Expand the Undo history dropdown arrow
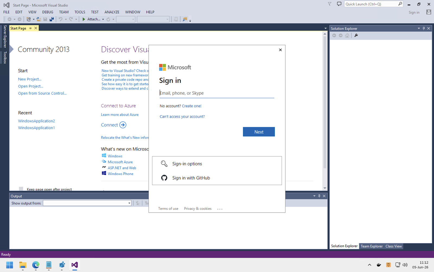Image resolution: width=434 pixels, height=272 pixels. pos(66,19)
